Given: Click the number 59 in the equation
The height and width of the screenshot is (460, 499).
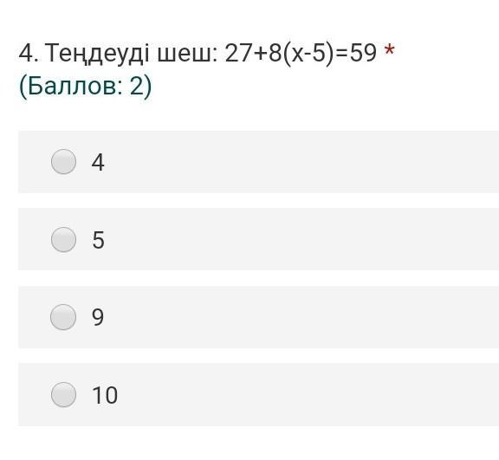Looking at the screenshot, I should point(363,53).
